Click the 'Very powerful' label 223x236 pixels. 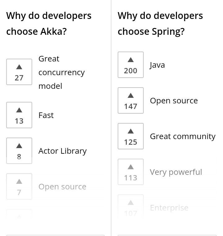(176, 172)
